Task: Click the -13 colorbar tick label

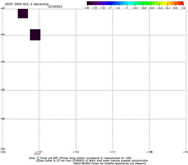Action: click(x=94, y=8)
